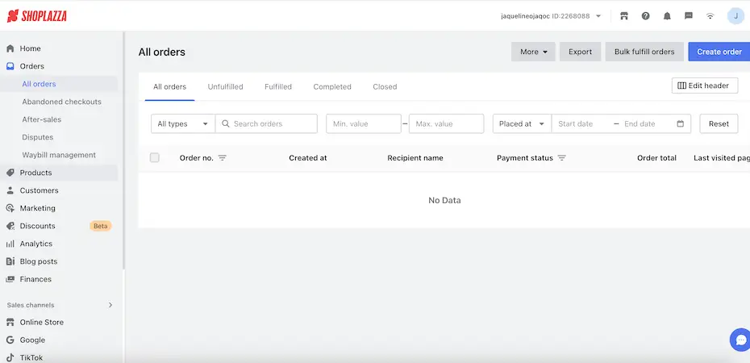Click the Order no. filter icon
The height and width of the screenshot is (363, 750).
[x=223, y=158]
